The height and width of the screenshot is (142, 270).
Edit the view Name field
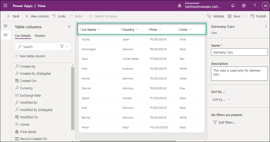pos(239,52)
